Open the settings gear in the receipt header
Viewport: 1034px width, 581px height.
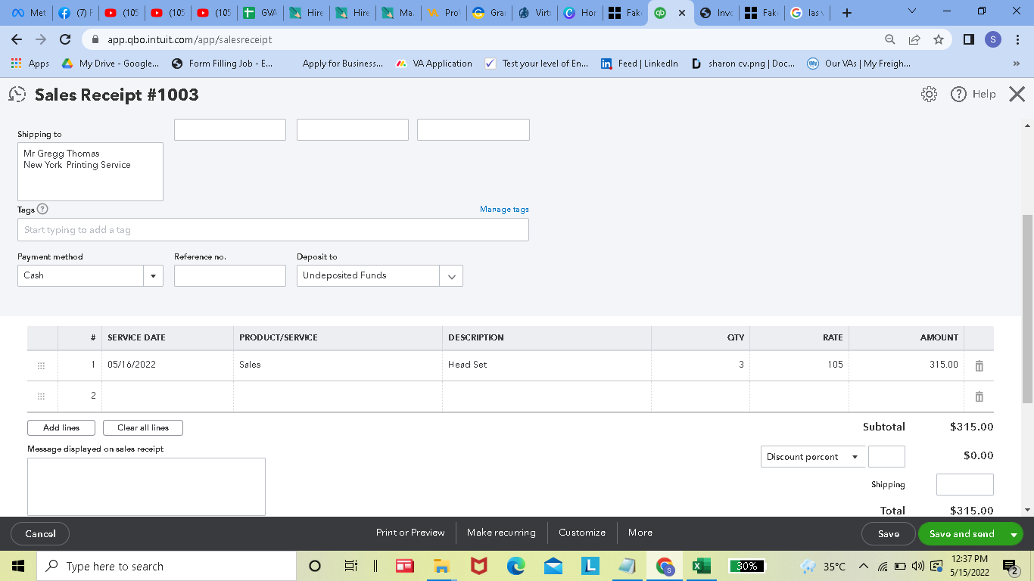click(929, 94)
